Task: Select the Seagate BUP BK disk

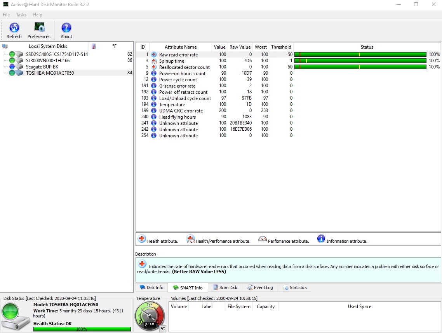Action: pos(42,67)
